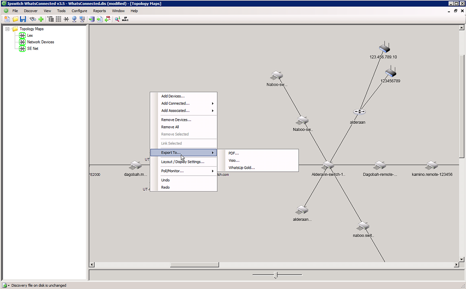Click the IP MAC finder icon
Viewport: 466px width, 289px height.
125,19
